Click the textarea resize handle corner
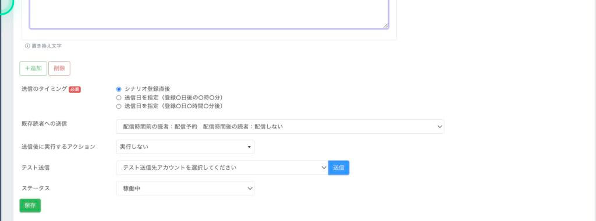Screen dimensions: 596x221 (x=385, y=26)
